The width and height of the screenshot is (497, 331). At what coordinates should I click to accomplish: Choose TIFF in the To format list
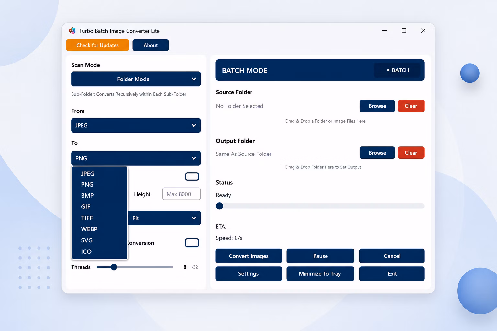100,218
